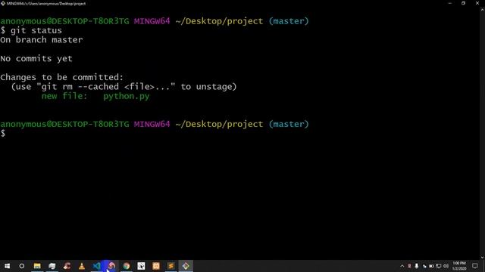The height and width of the screenshot is (272, 485).
Task: Open the Windows Start menu
Action: [7, 266]
